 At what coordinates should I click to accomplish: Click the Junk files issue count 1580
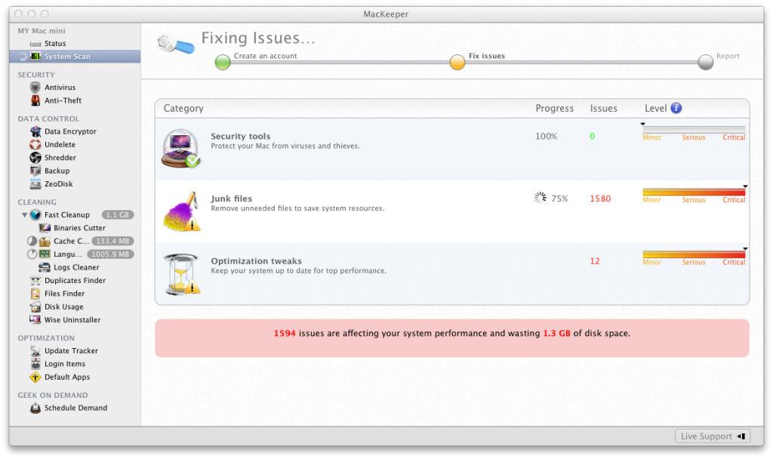[600, 199]
